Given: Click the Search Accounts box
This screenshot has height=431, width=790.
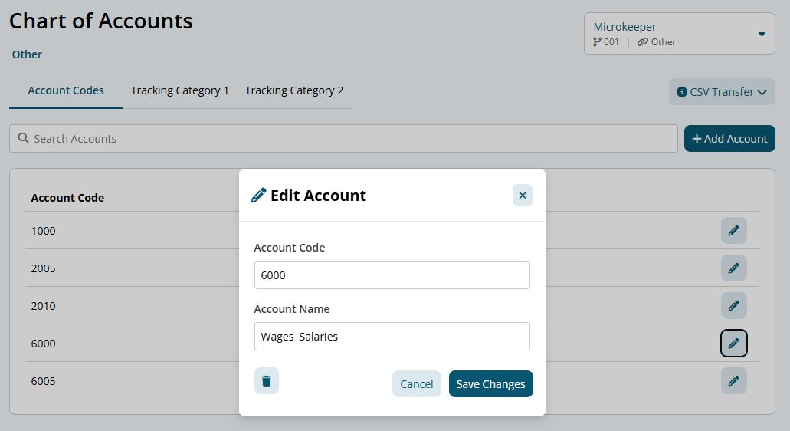Looking at the screenshot, I should point(343,139).
